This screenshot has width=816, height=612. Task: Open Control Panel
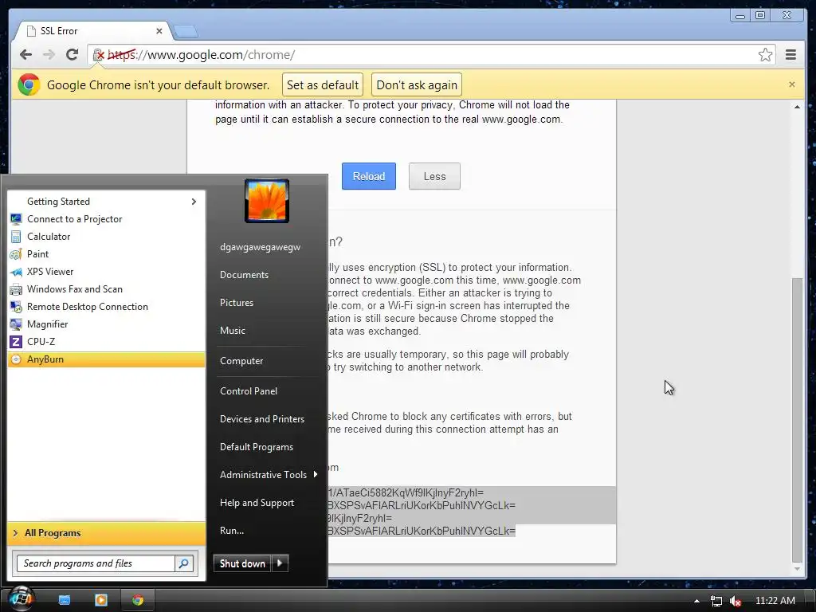point(249,390)
